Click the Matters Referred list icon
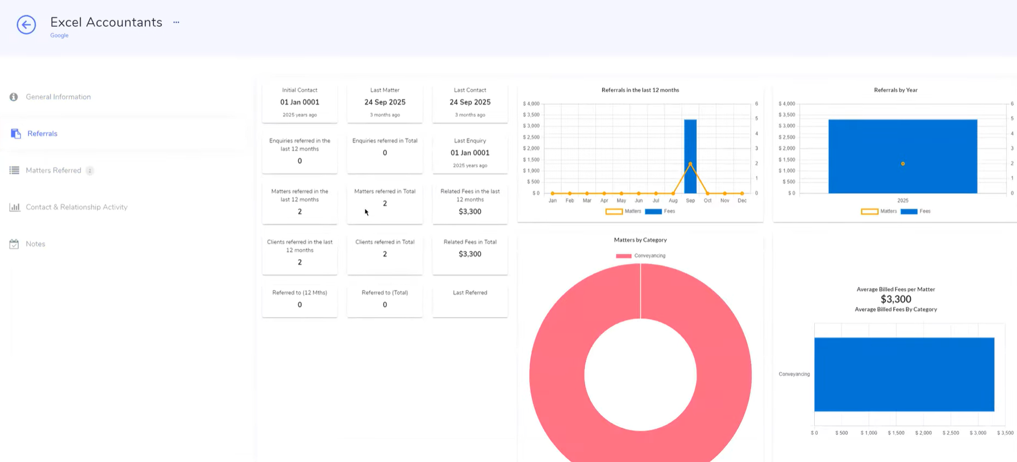Screen dimensions: 1017x462 coord(14,170)
